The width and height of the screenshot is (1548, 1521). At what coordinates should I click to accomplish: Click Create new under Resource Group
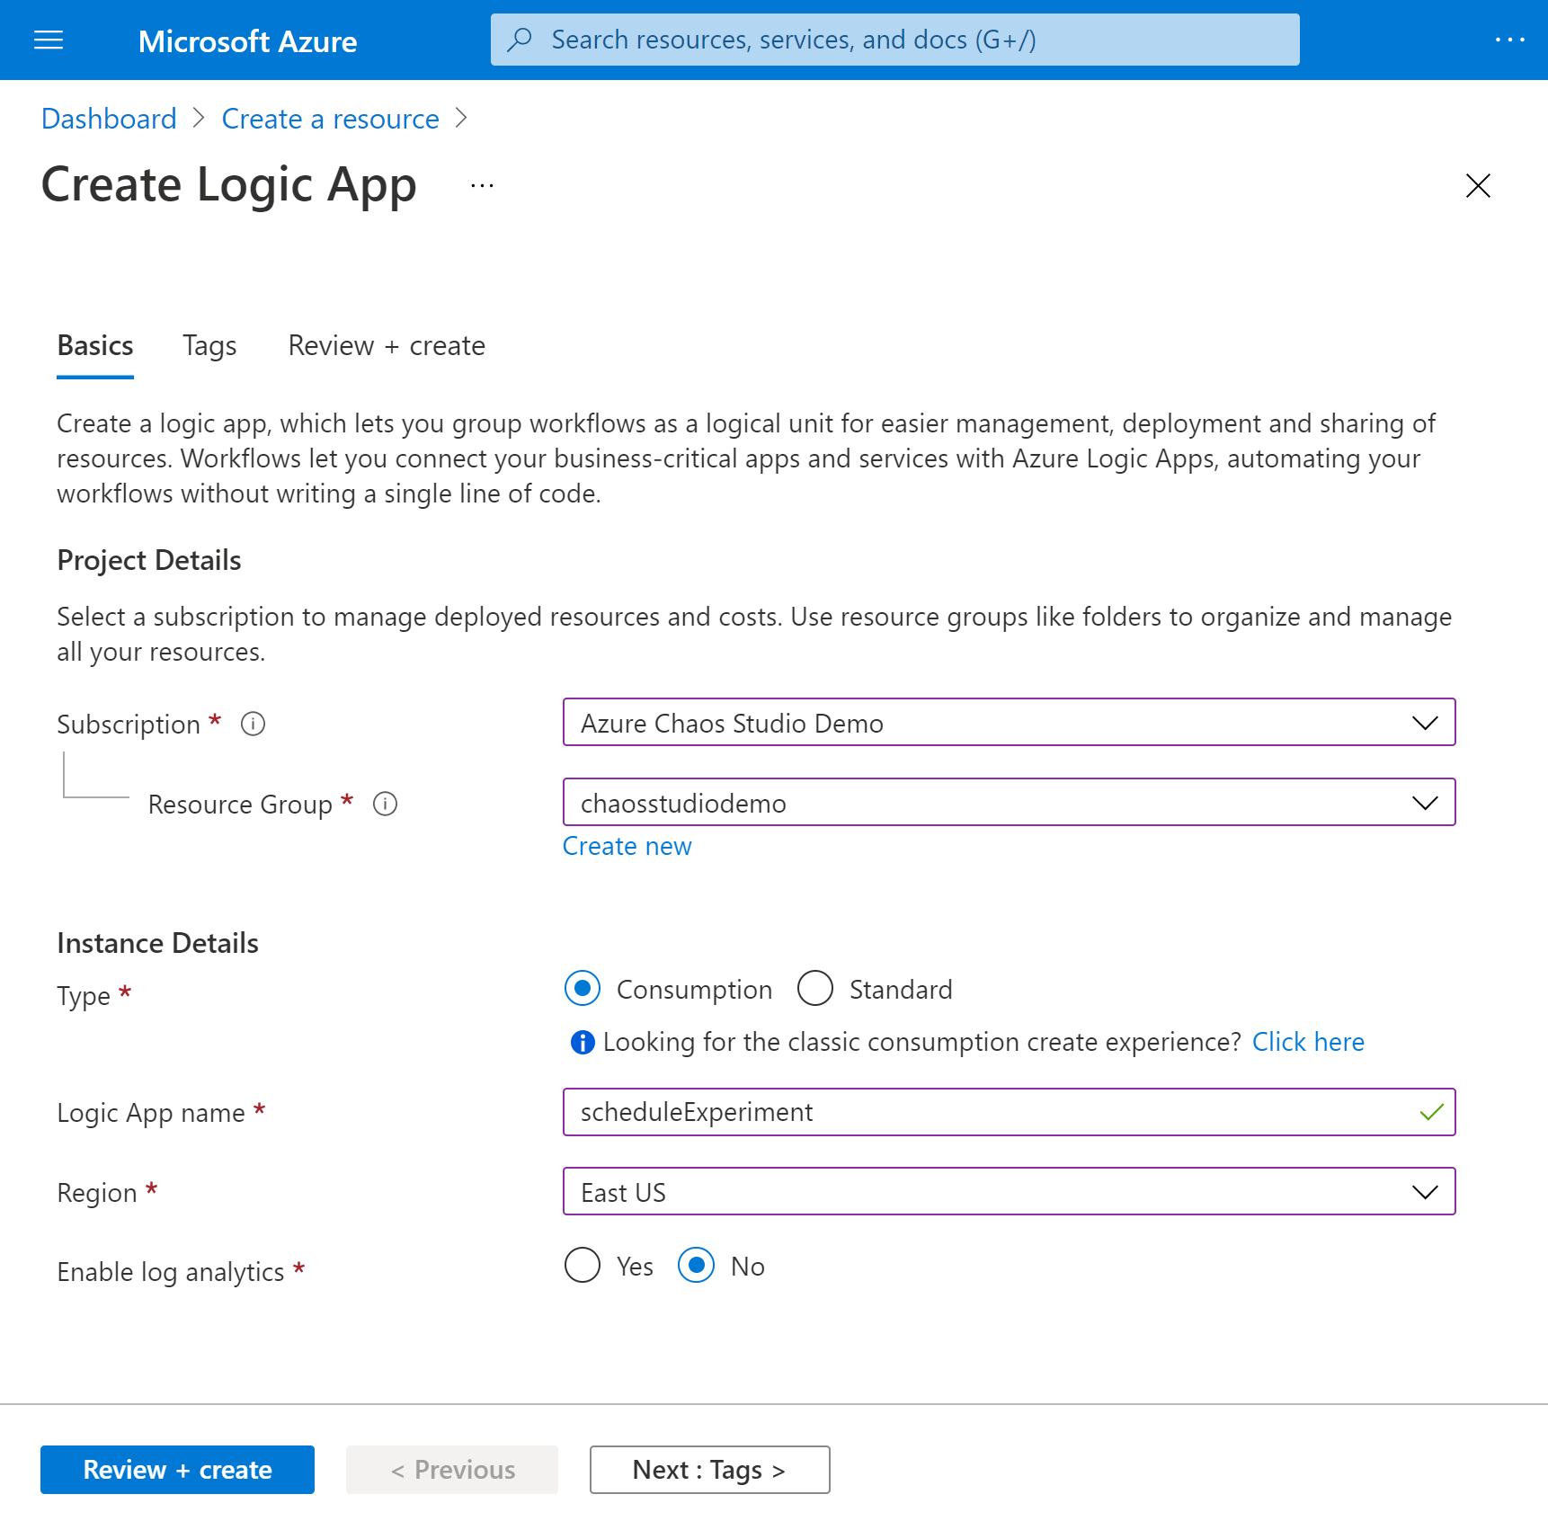[627, 845]
